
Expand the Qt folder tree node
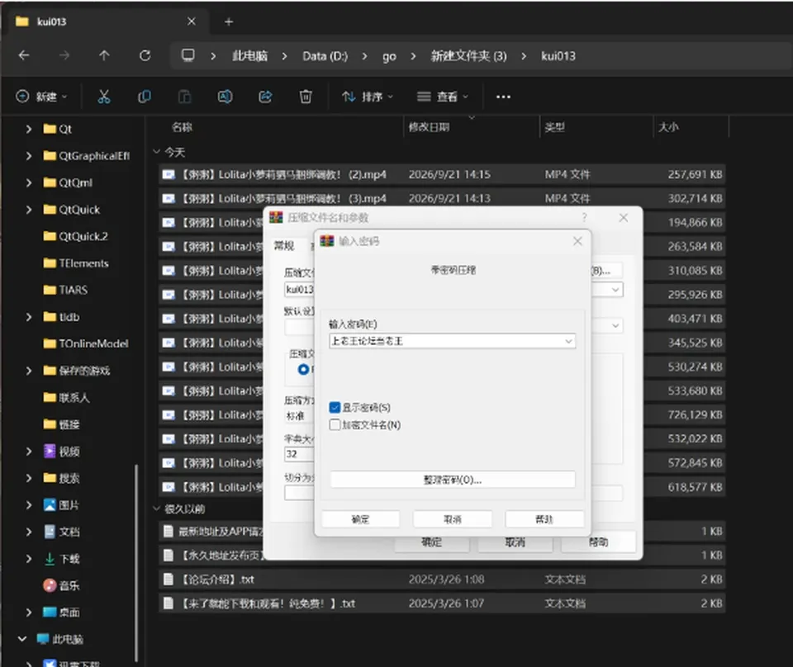point(29,130)
